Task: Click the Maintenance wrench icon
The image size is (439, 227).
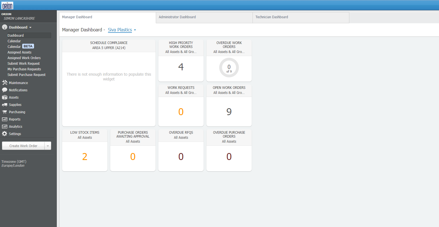Action: [4, 83]
